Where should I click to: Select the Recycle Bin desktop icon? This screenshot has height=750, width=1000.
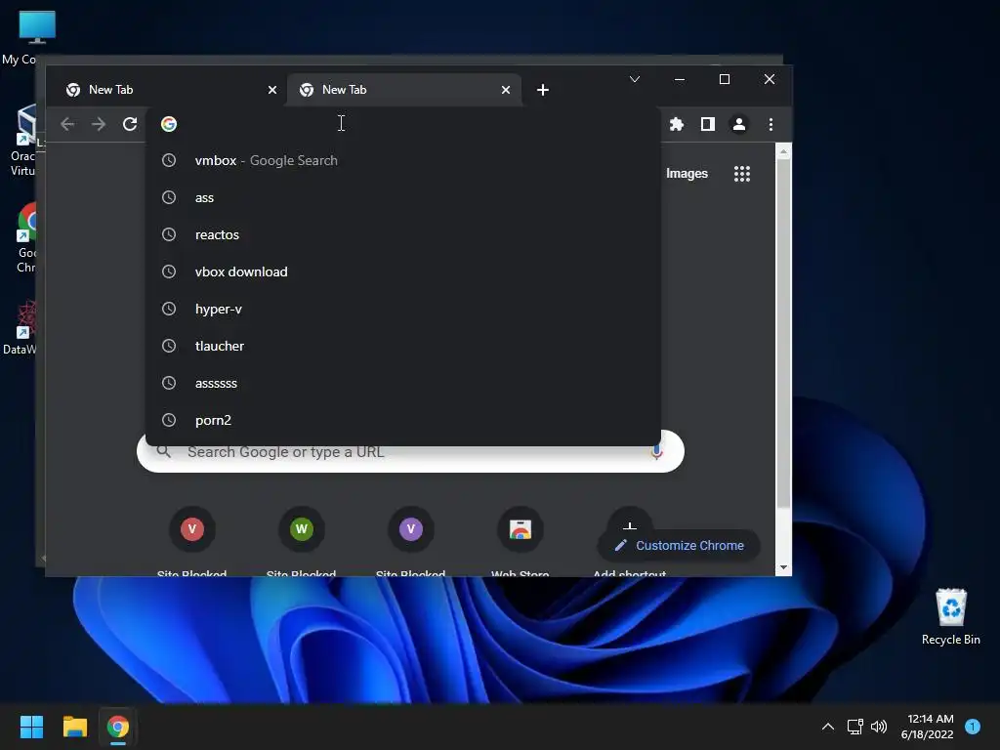[951, 617]
